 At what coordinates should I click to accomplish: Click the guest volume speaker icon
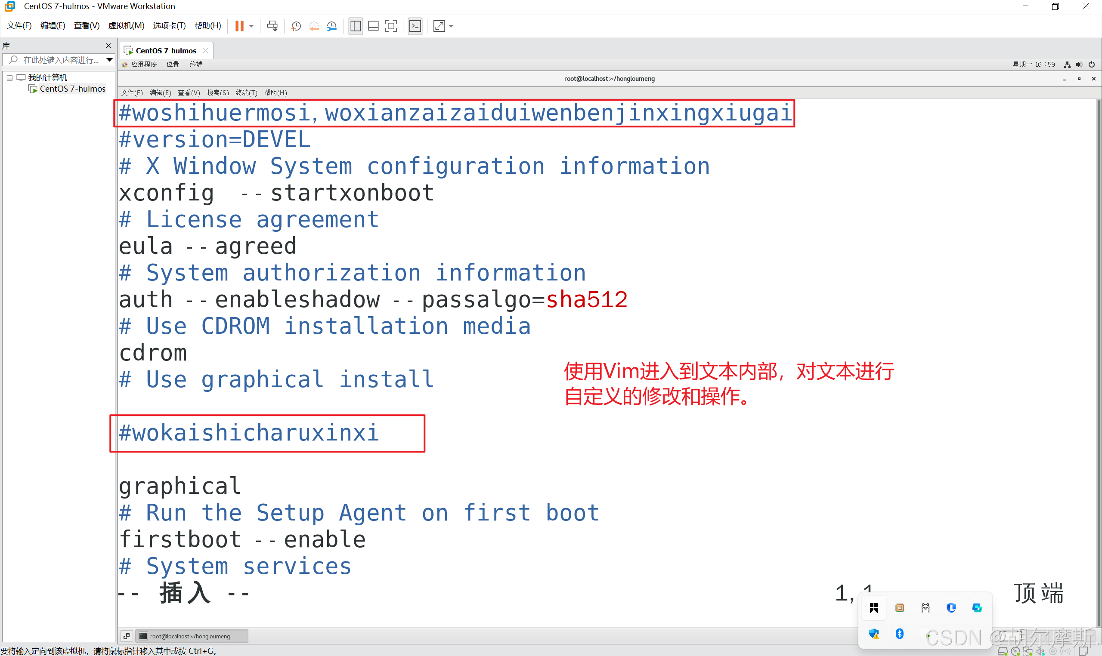1079,65
